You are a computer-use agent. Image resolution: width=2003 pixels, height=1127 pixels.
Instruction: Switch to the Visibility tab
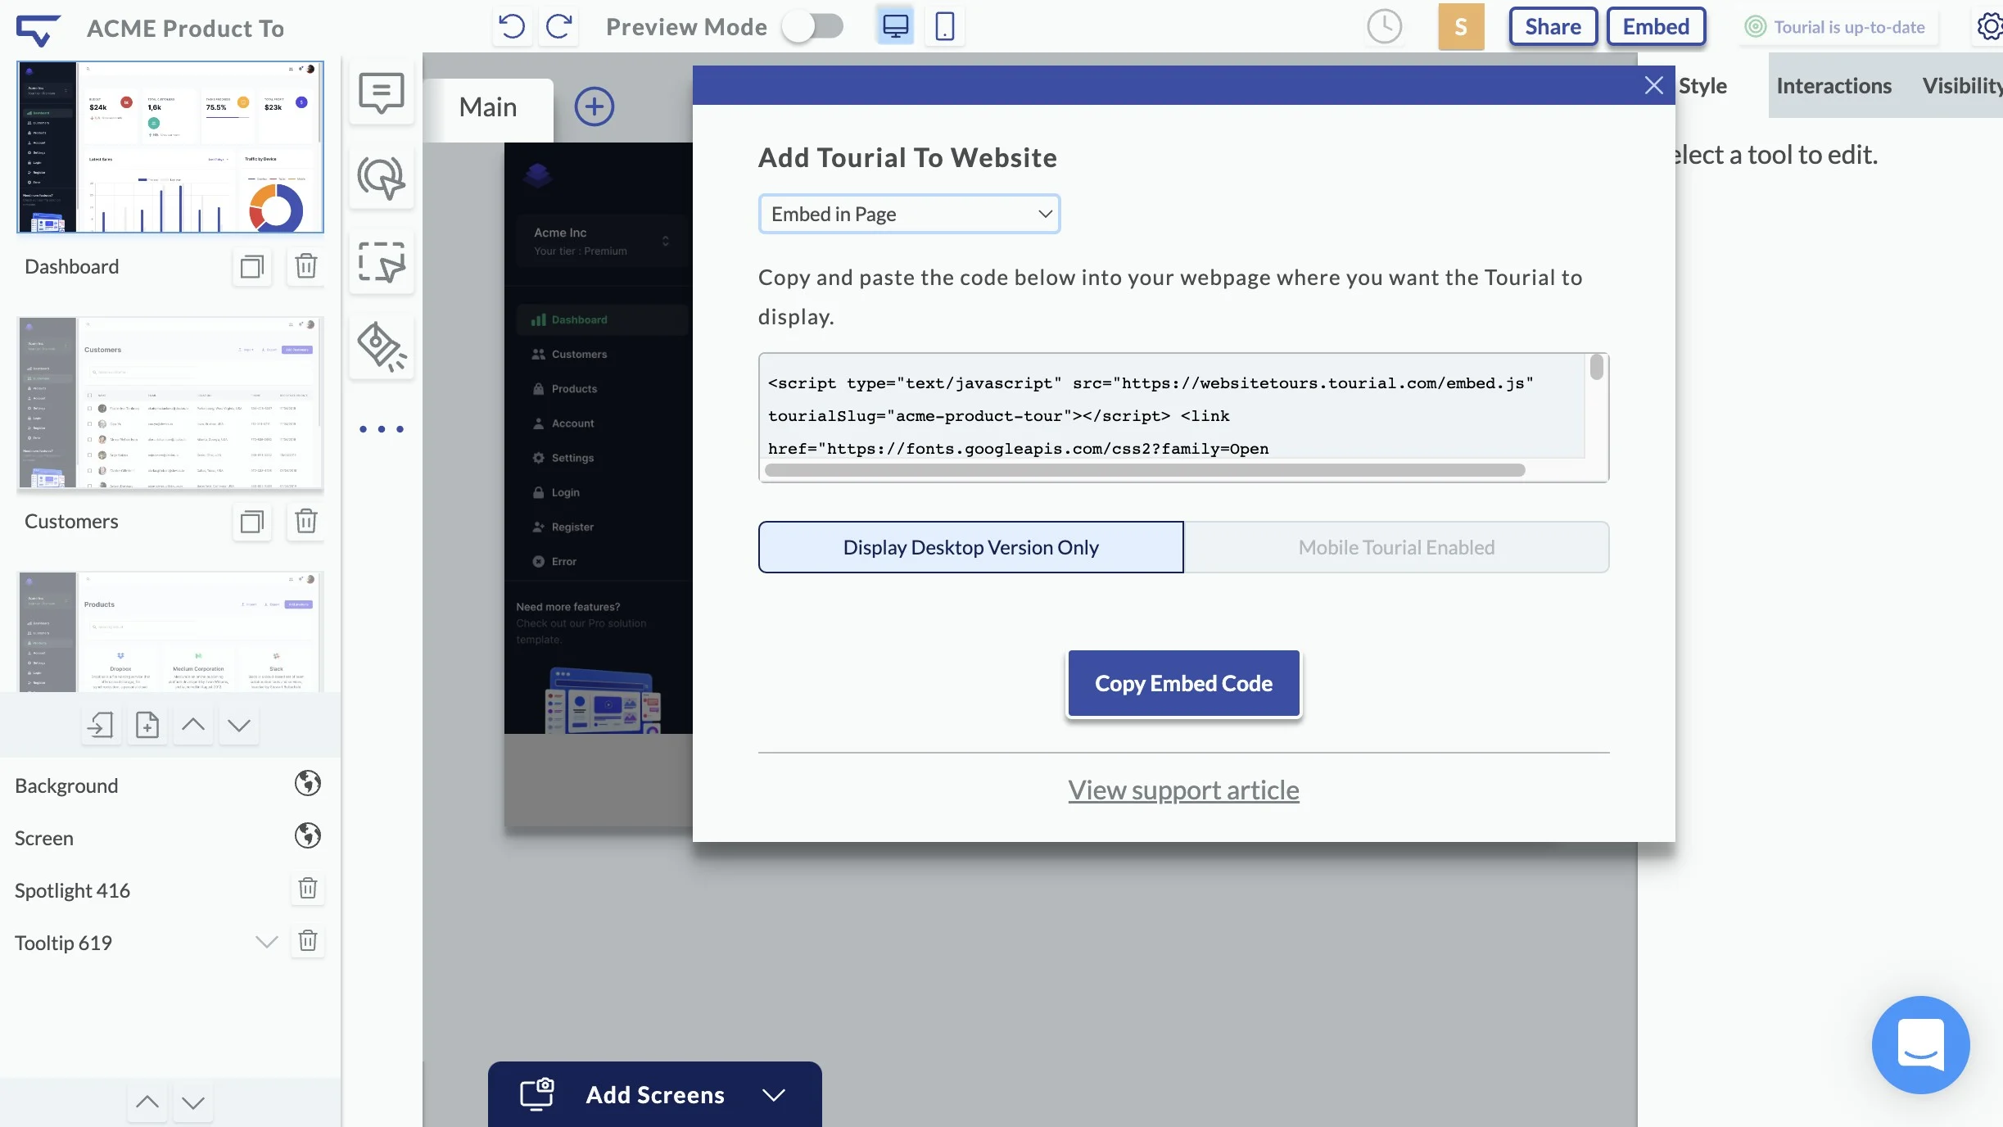click(1963, 86)
